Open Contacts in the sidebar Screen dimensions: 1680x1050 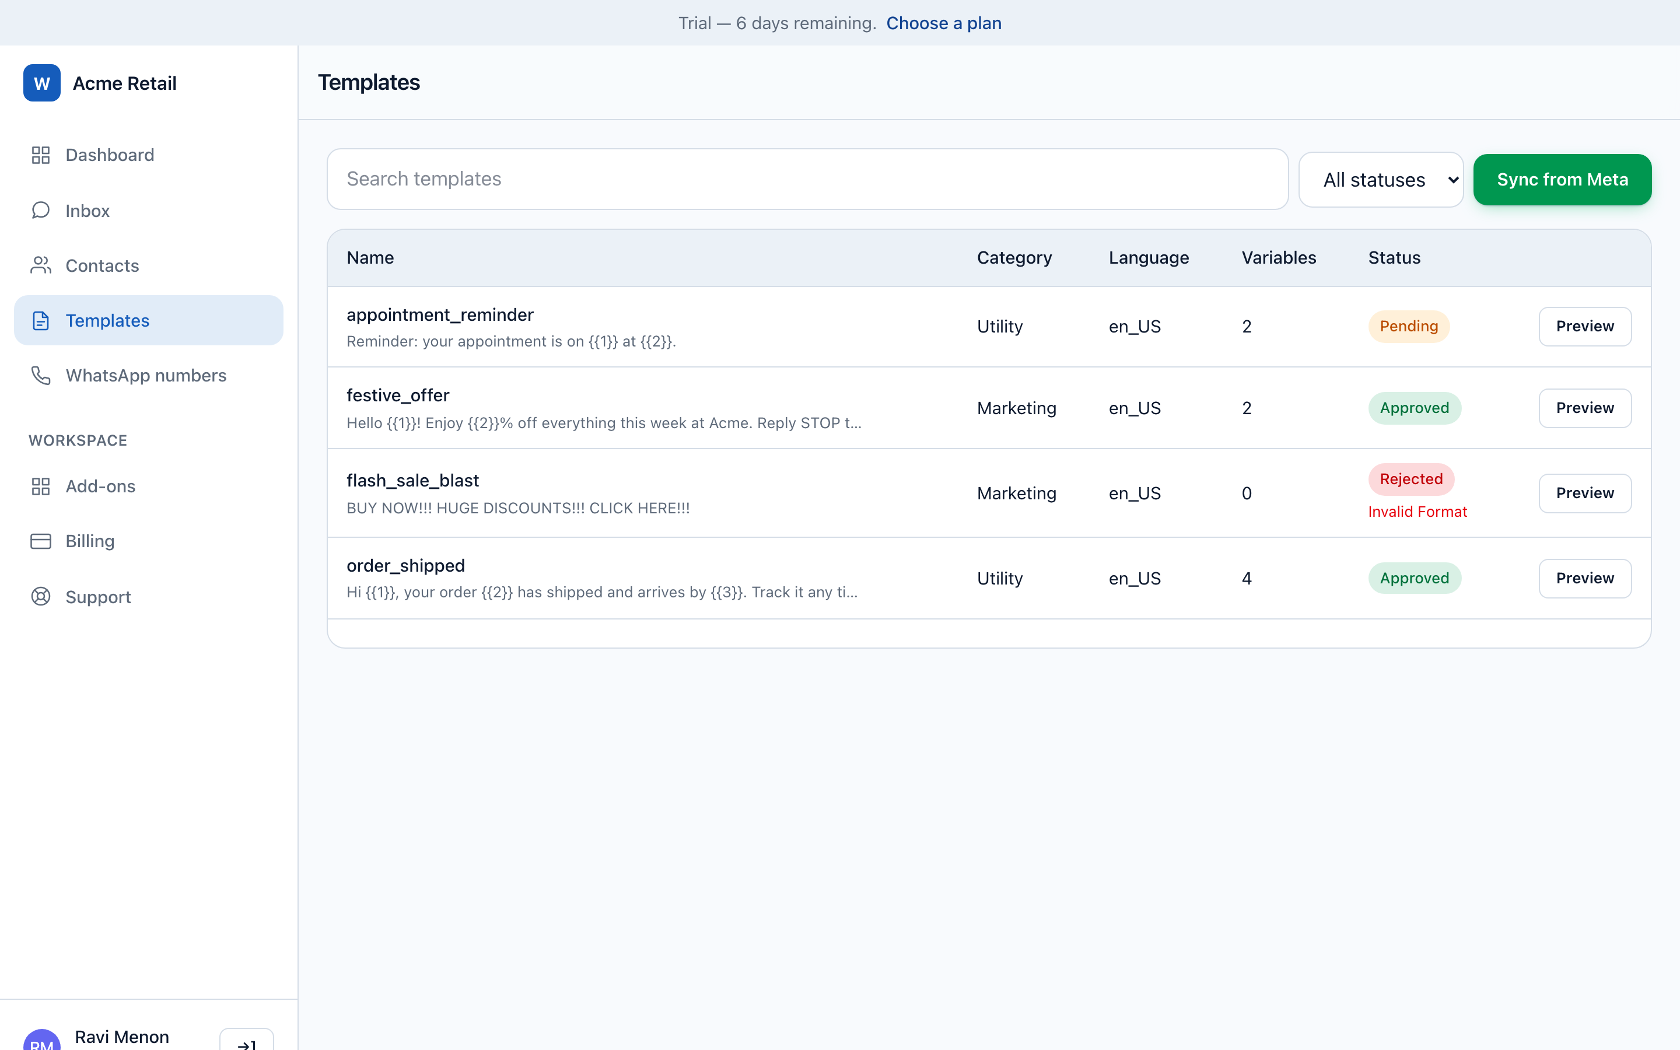pos(149,265)
